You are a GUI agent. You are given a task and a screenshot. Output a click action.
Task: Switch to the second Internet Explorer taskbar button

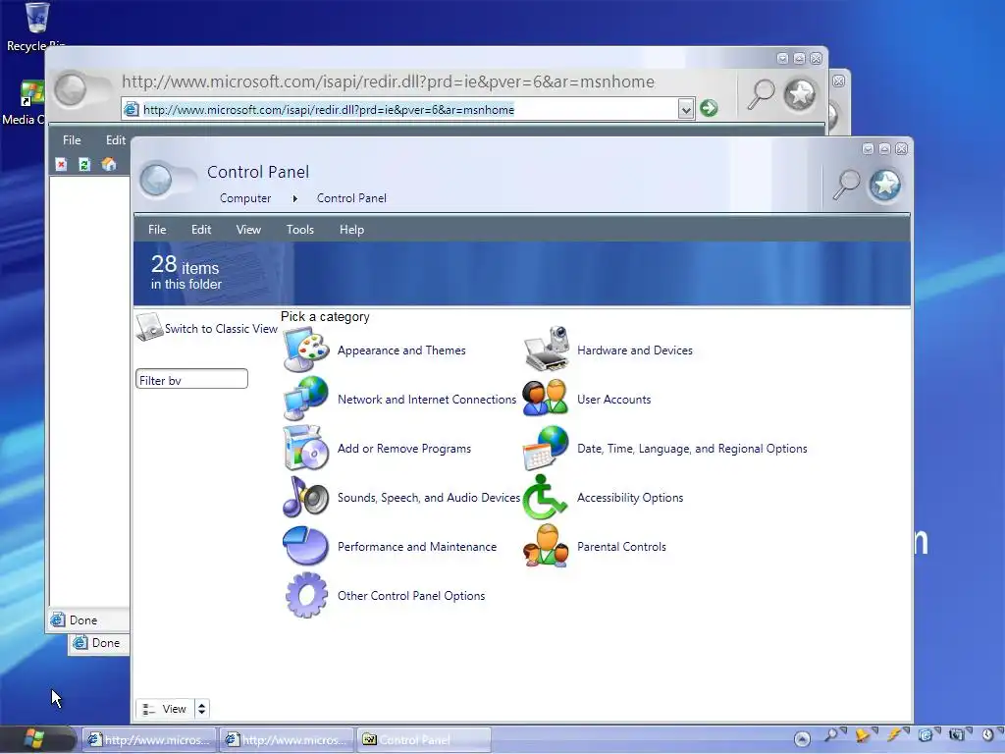tap(287, 740)
